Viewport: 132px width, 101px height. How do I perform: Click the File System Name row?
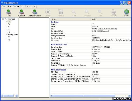pyautogui.click(x=91, y=36)
